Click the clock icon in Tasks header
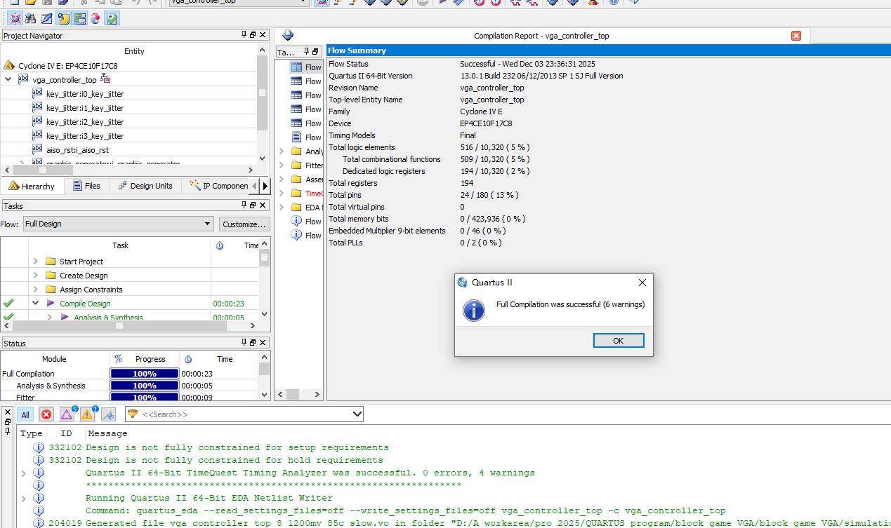Viewport: 891px width, 528px height. 220,245
